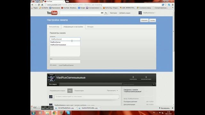Focus the channel name field containing VladRusGames

click(x=65, y=39)
